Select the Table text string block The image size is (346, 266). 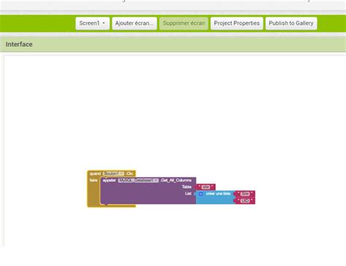click(206, 187)
